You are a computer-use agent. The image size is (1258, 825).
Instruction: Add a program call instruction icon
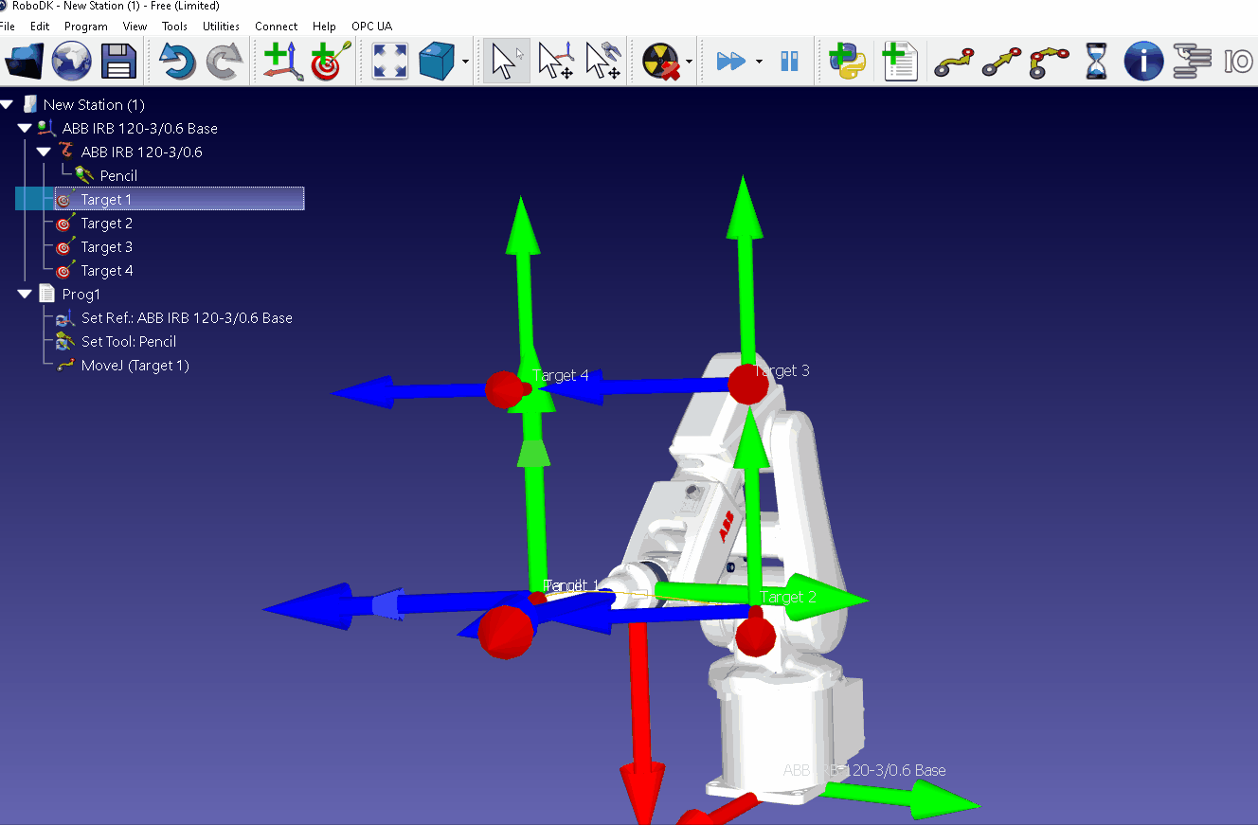pos(1192,62)
